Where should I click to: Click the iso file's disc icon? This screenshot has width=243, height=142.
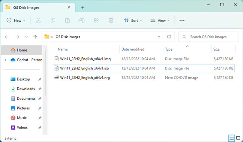tap(57, 68)
